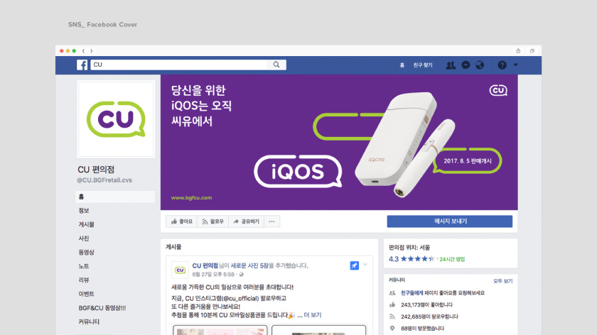Open the iQOS cover photo

[x=339, y=142]
